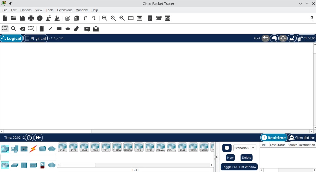Add a complex PDU with open envelope
Screen dimensions: 316x172
point(96,29)
